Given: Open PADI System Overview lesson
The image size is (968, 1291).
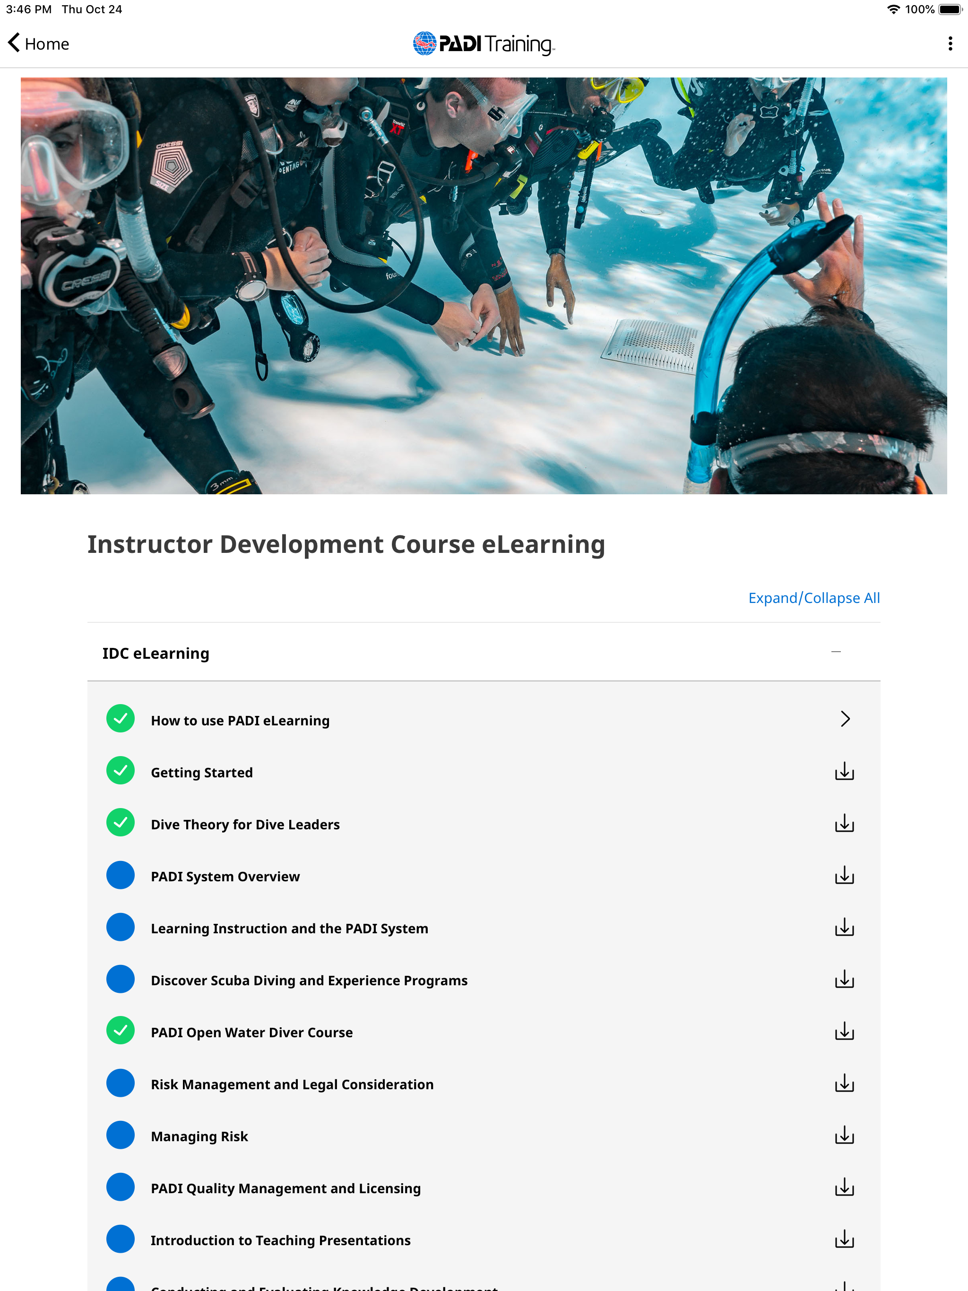Looking at the screenshot, I should pyautogui.click(x=225, y=877).
